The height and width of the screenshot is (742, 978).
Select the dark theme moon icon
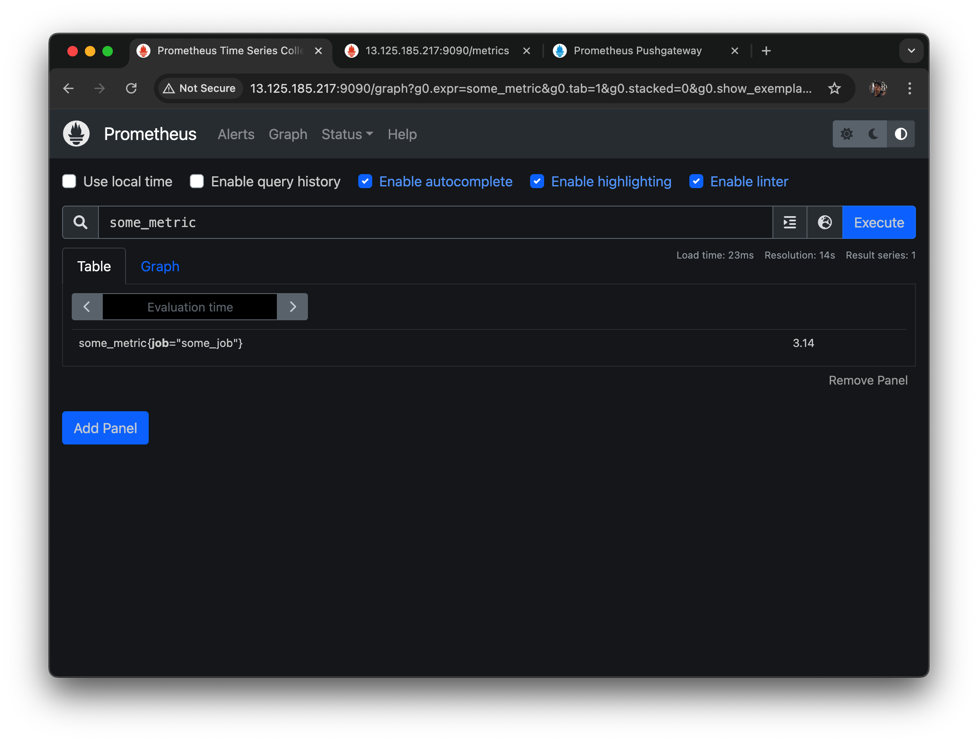tap(873, 134)
